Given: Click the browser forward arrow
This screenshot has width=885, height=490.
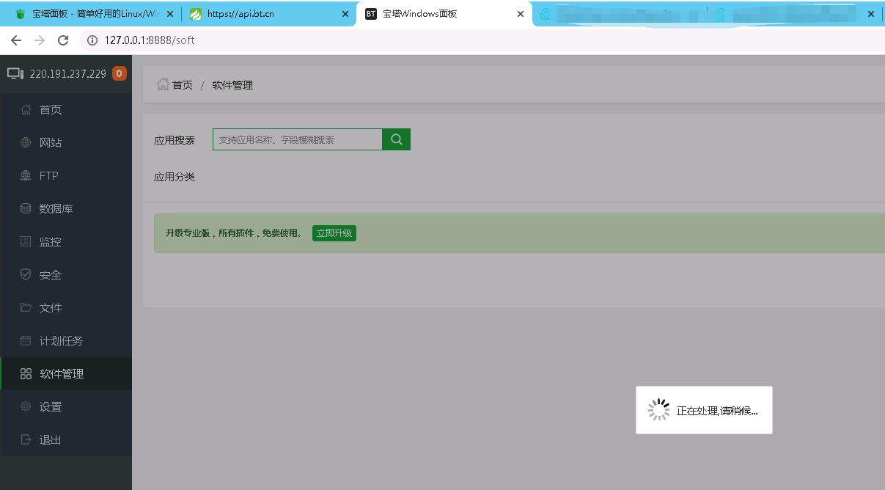Looking at the screenshot, I should [x=40, y=40].
